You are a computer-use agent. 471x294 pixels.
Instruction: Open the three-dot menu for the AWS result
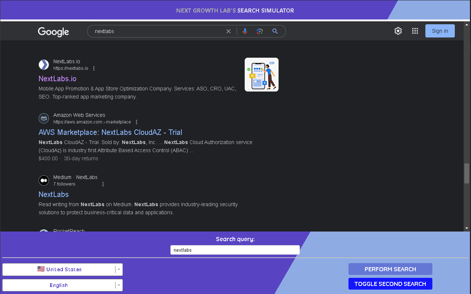[x=137, y=122]
